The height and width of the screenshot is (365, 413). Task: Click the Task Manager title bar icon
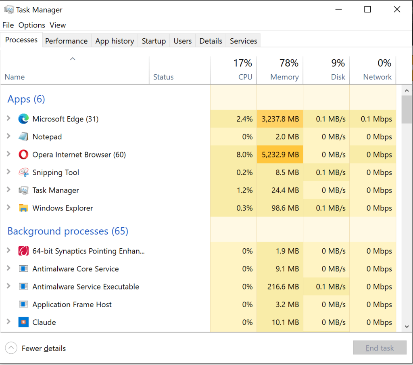(9, 10)
